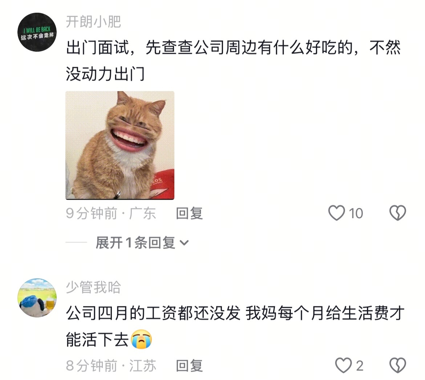This screenshot has height=380, width=425.
Task: Tap broken heart icon on 少管我哈's comment
Action: click(x=398, y=365)
